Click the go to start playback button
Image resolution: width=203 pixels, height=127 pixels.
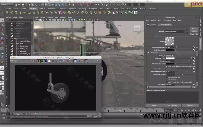pos(175,110)
